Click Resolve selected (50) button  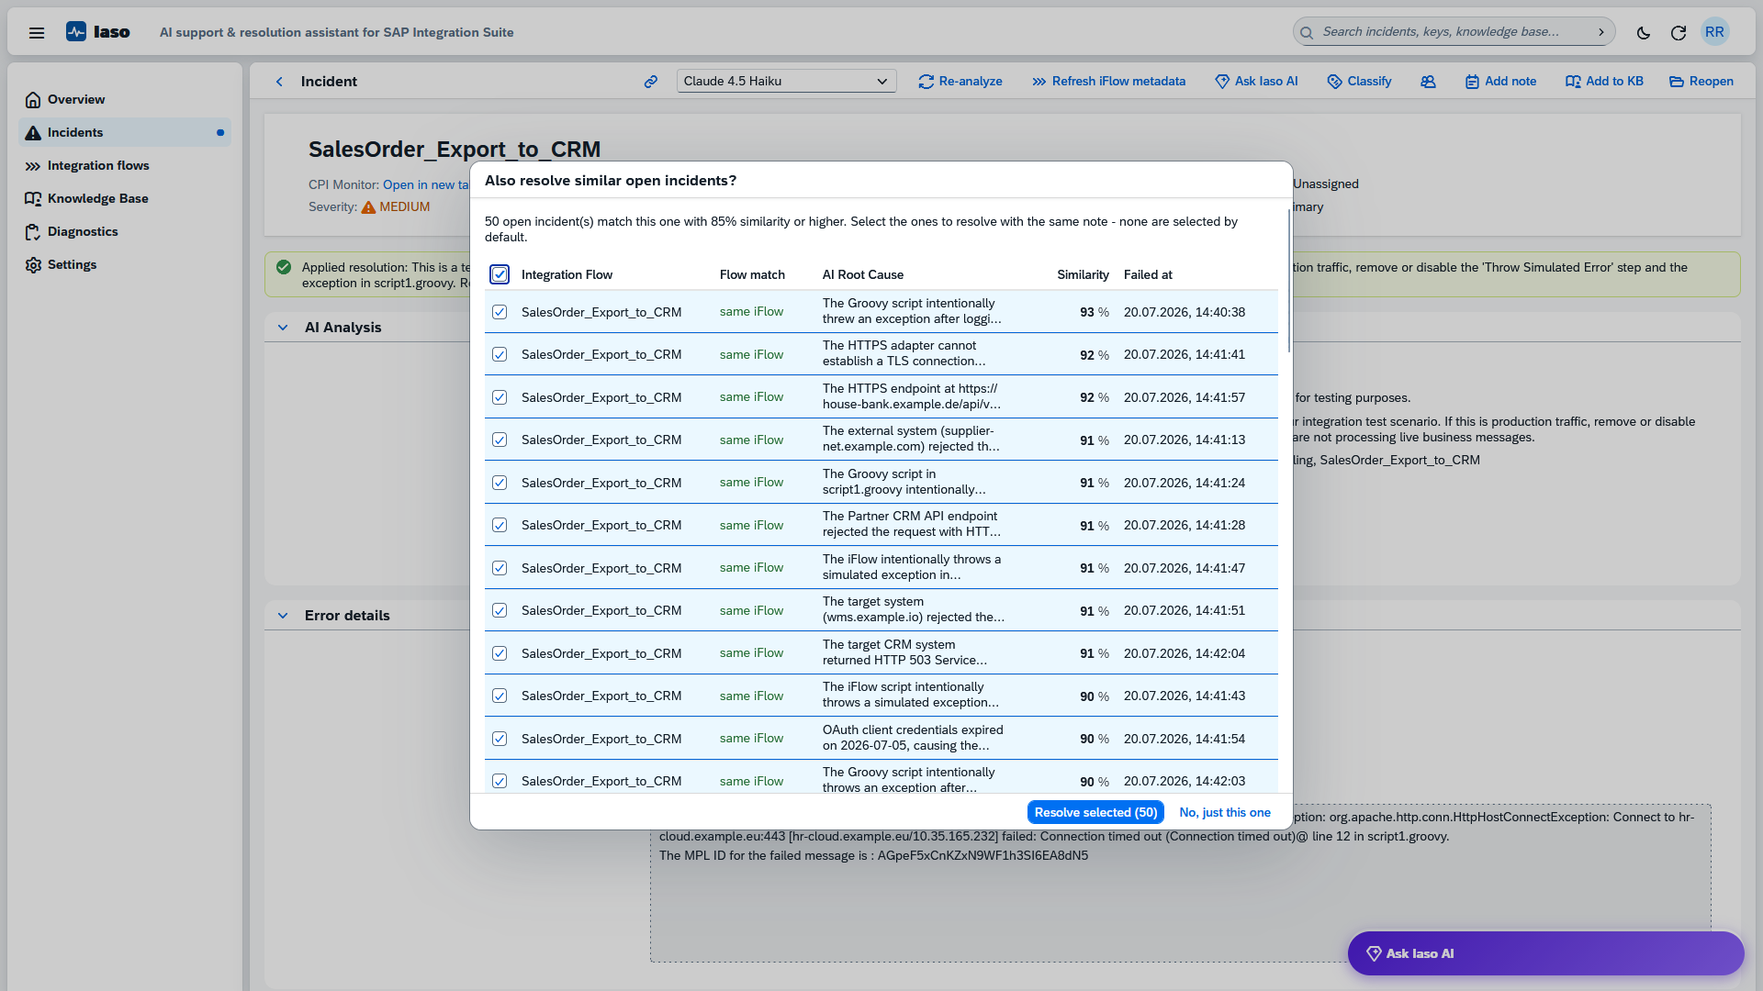[1095, 813]
